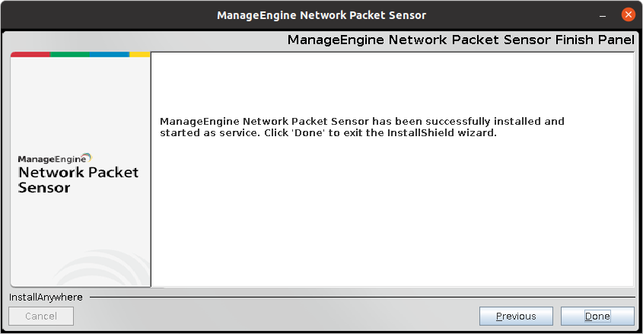Click the Finish Panel heading
This screenshot has height=334, width=643.
[460, 40]
